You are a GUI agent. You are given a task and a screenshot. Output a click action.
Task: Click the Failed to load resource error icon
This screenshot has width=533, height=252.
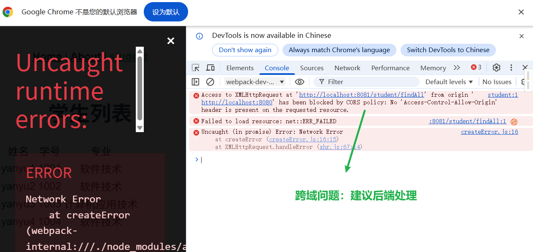point(196,121)
